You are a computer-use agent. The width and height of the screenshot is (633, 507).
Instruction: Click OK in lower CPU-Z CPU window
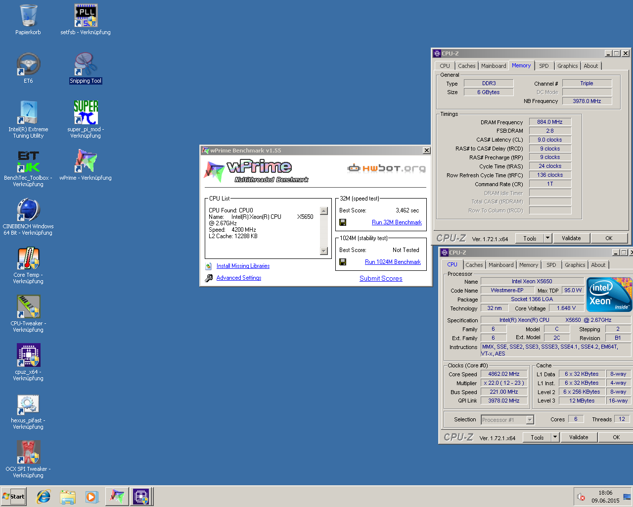pos(616,437)
